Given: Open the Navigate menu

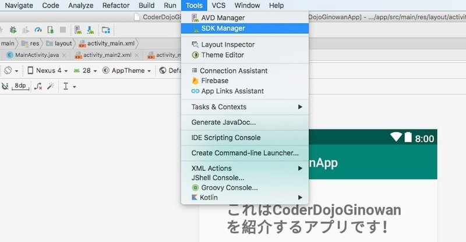Looking at the screenshot, I should point(19,5).
